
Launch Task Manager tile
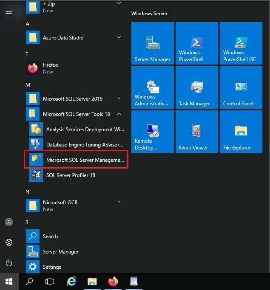coord(197,87)
